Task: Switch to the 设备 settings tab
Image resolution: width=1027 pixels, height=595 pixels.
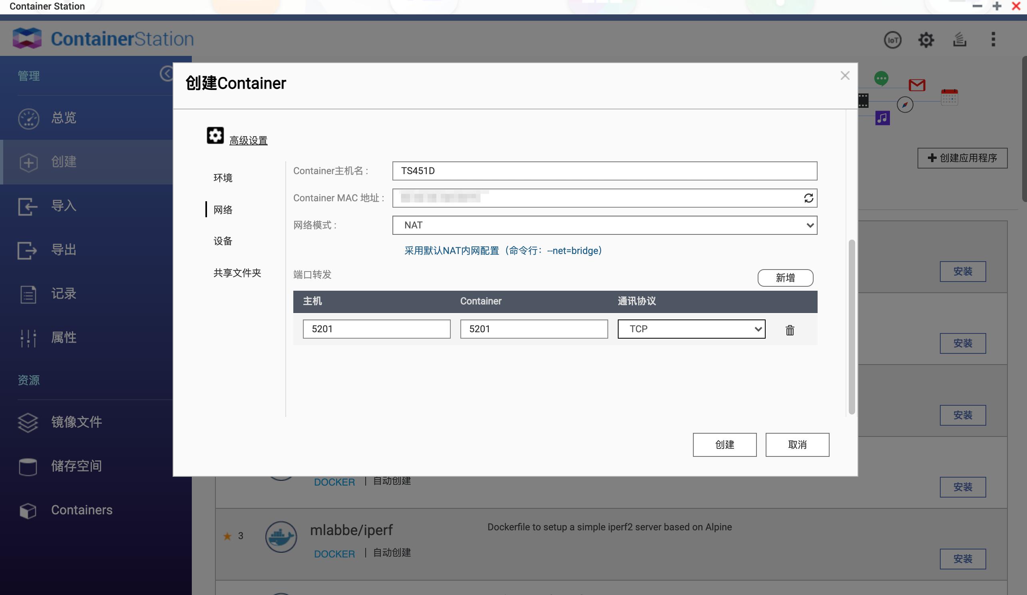Action: coord(223,241)
